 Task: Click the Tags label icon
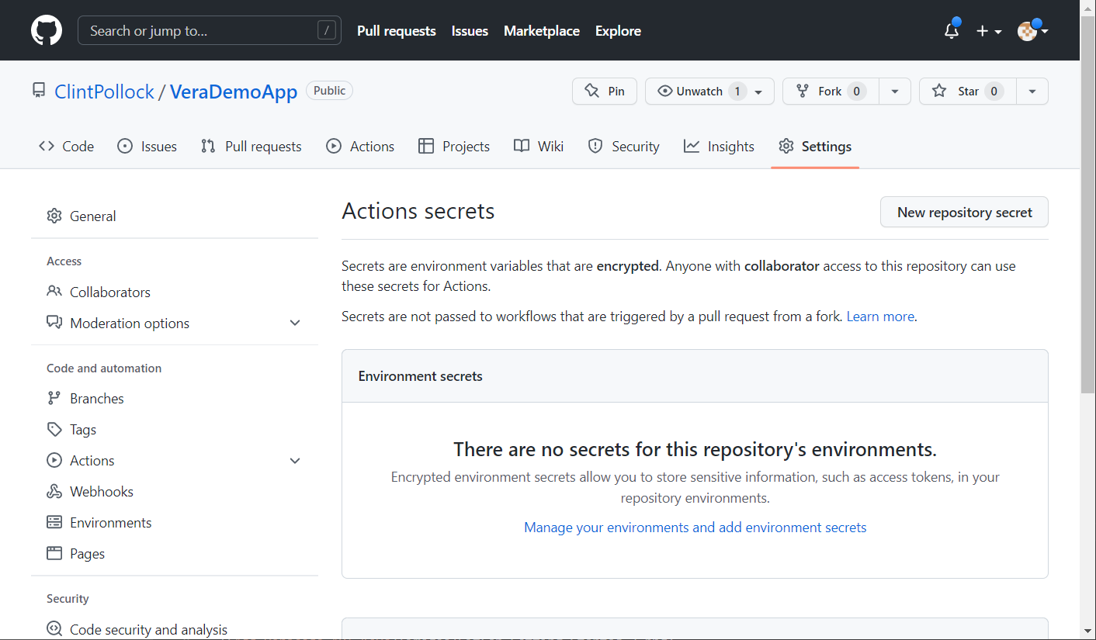point(54,430)
